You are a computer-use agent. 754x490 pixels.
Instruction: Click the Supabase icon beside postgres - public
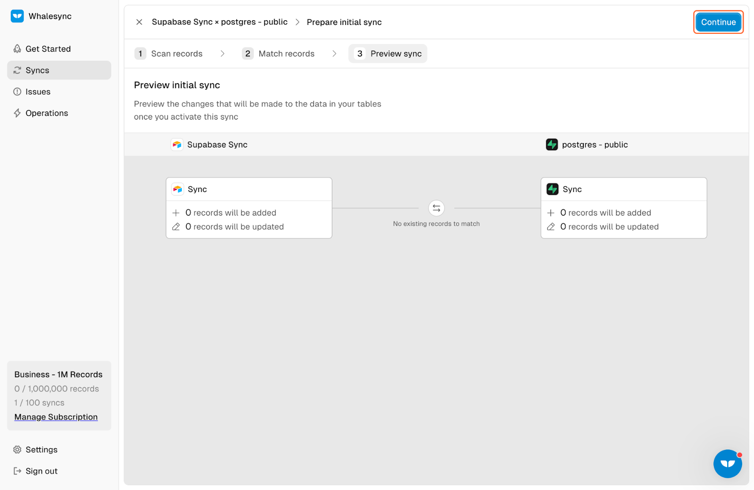click(552, 145)
